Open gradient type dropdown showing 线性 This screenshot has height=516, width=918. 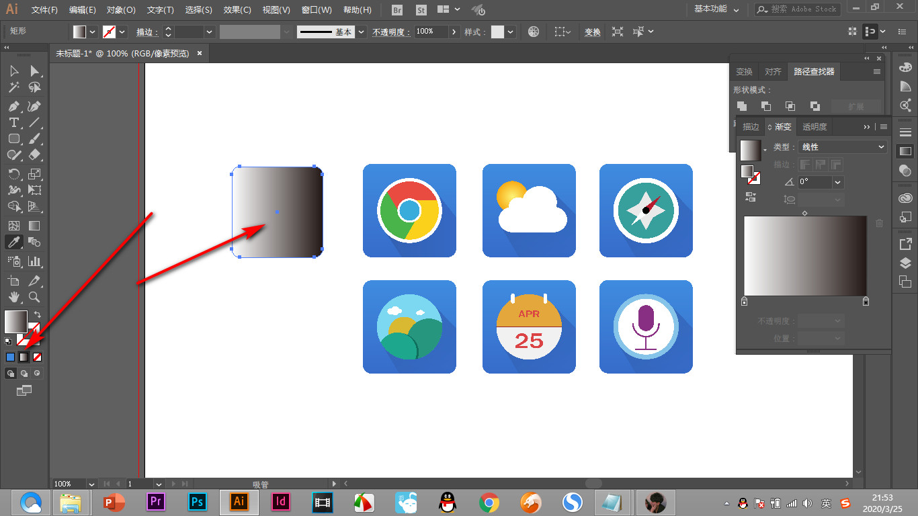[843, 147]
